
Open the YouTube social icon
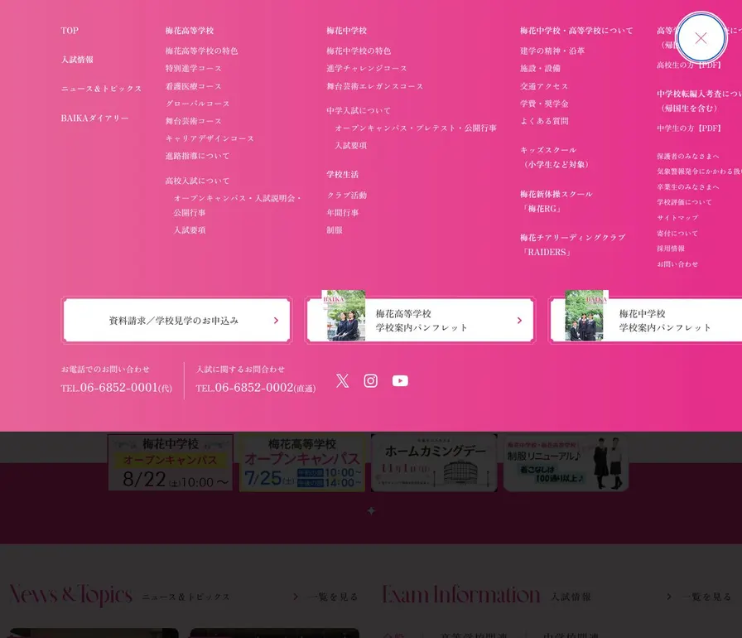pyautogui.click(x=400, y=380)
